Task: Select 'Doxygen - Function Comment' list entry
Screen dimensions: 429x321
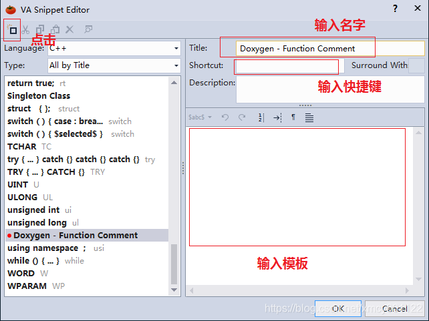Action: pos(87,235)
